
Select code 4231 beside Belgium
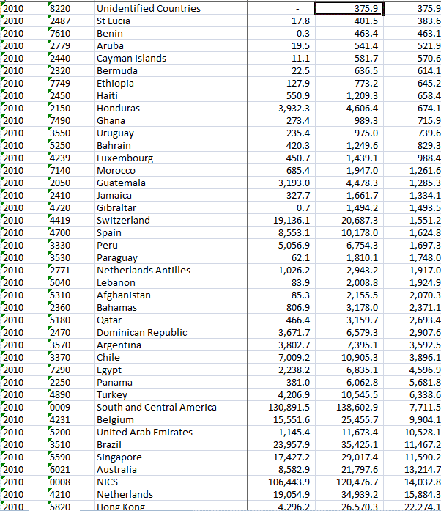pyautogui.click(x=59, y=420)
